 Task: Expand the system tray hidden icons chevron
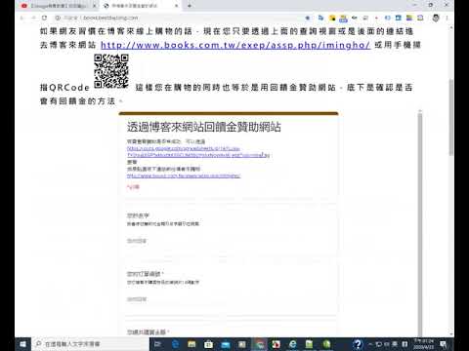pyautogui.click(x=370, y=344)
